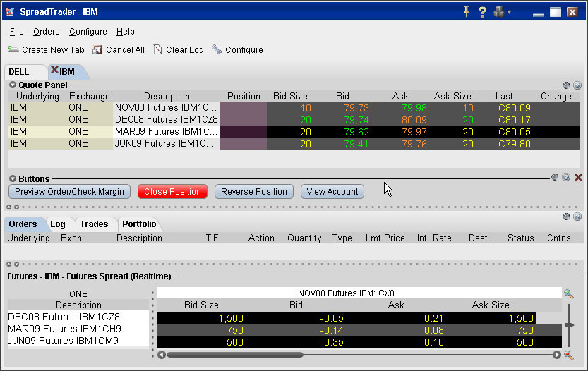Remove the Buttons panel with red X

point(578,178)
